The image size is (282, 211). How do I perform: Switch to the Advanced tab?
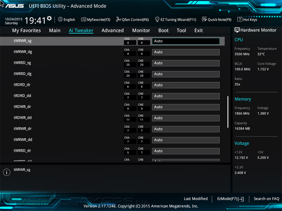(x=112, y=30)
